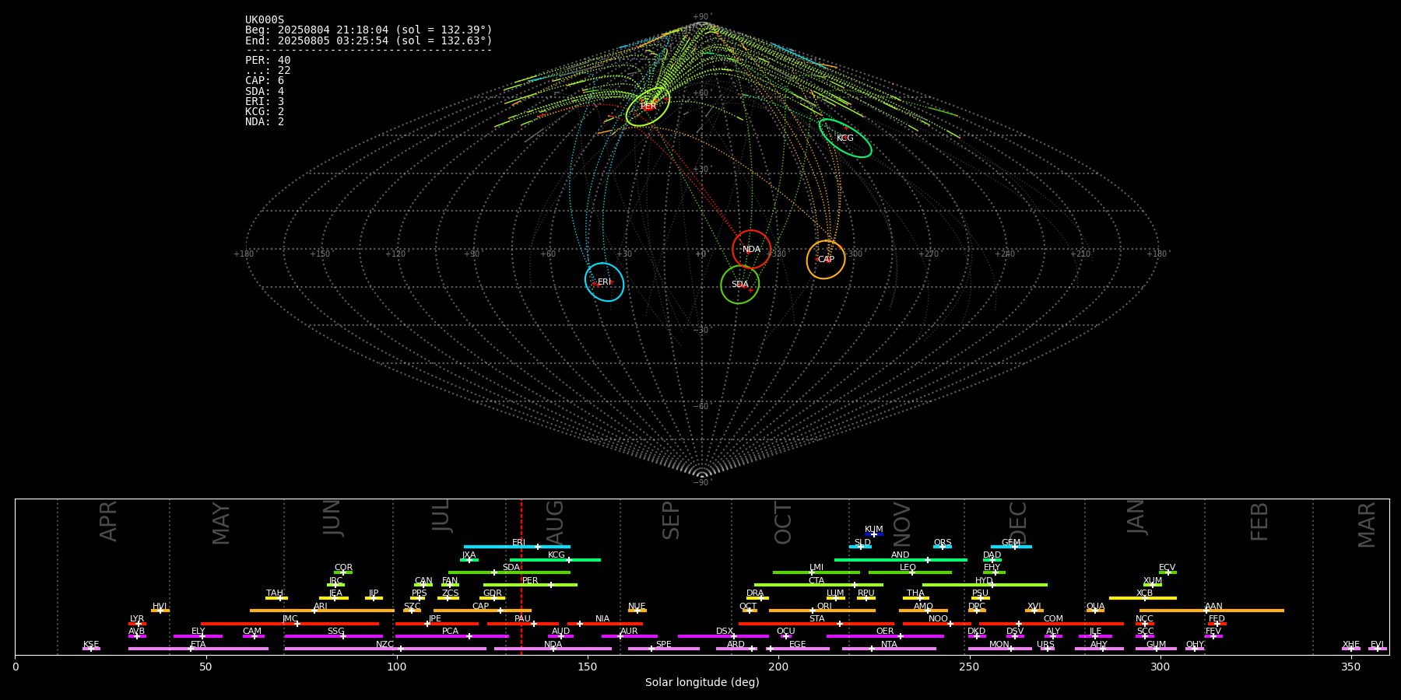
Task: Select the JMC shower bar in timeline
Action: [x=290, y=624]
